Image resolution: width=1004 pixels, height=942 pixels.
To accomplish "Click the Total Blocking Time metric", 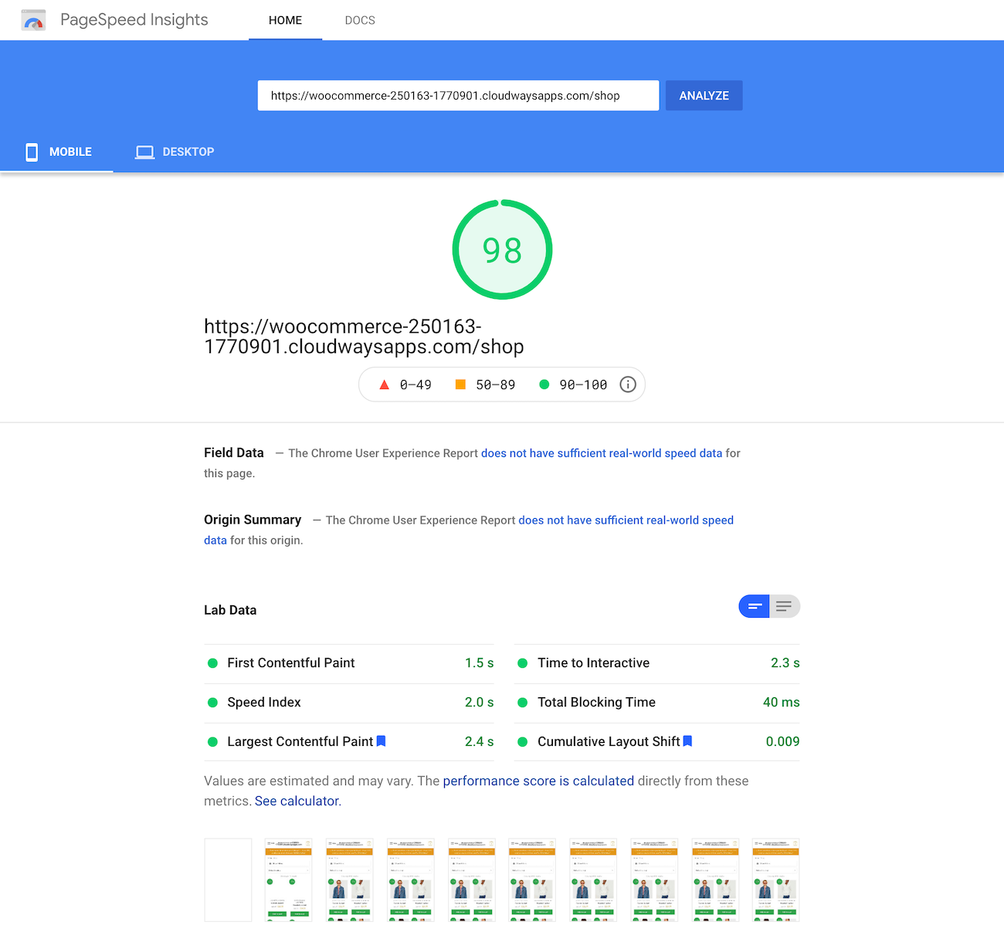I will [657, 703].
